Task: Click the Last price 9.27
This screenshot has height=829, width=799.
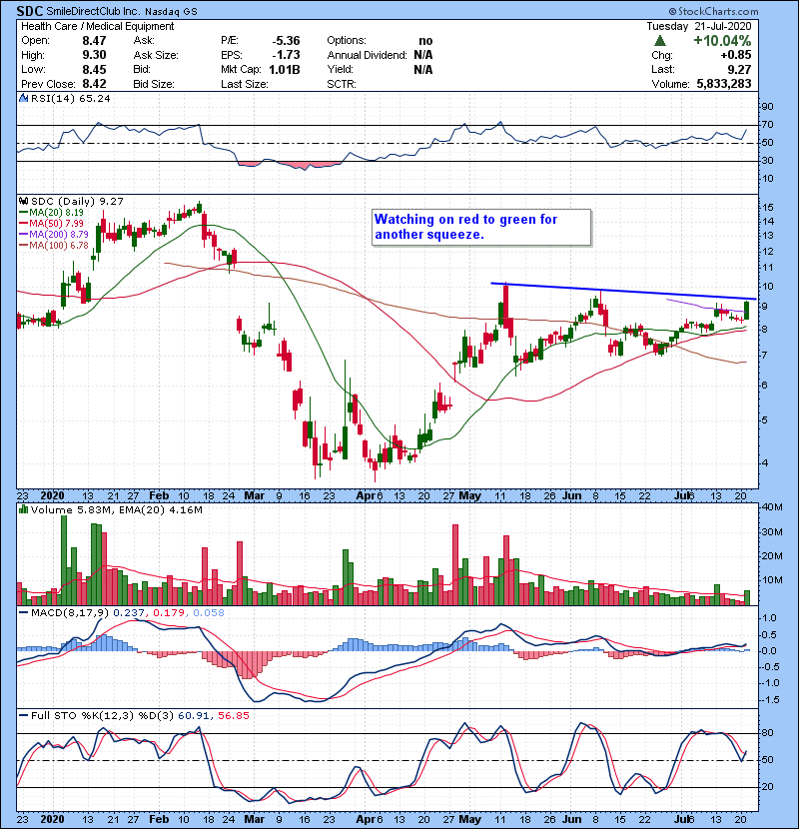Action: point(739,69)
